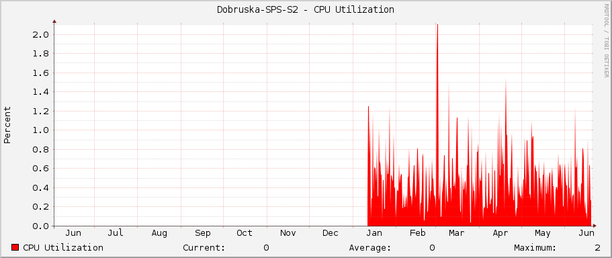
Task: Click the value 0 beside 'Current:'
Action: tap(266, 248)
